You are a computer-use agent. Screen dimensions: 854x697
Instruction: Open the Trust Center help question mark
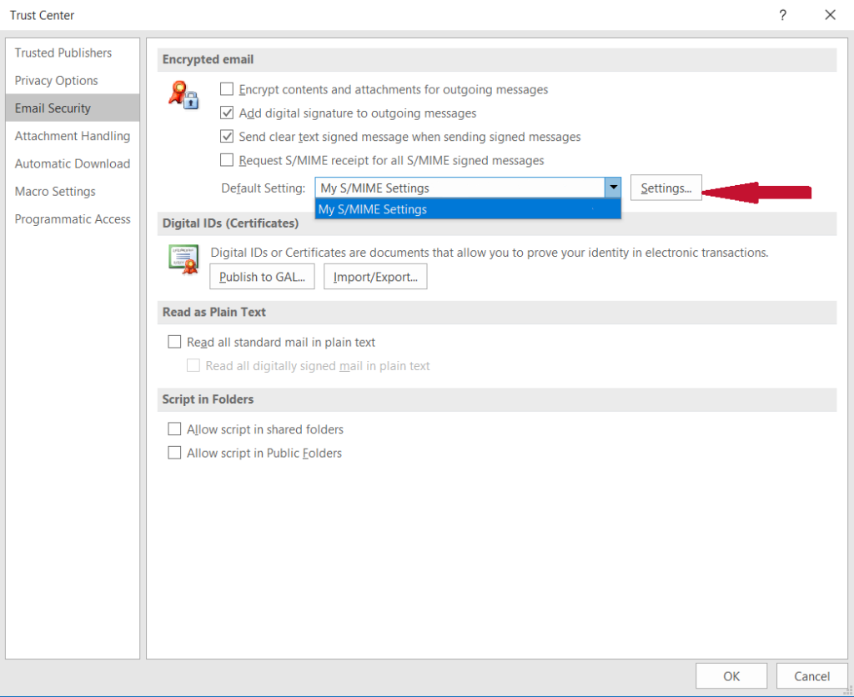point(782,15)
